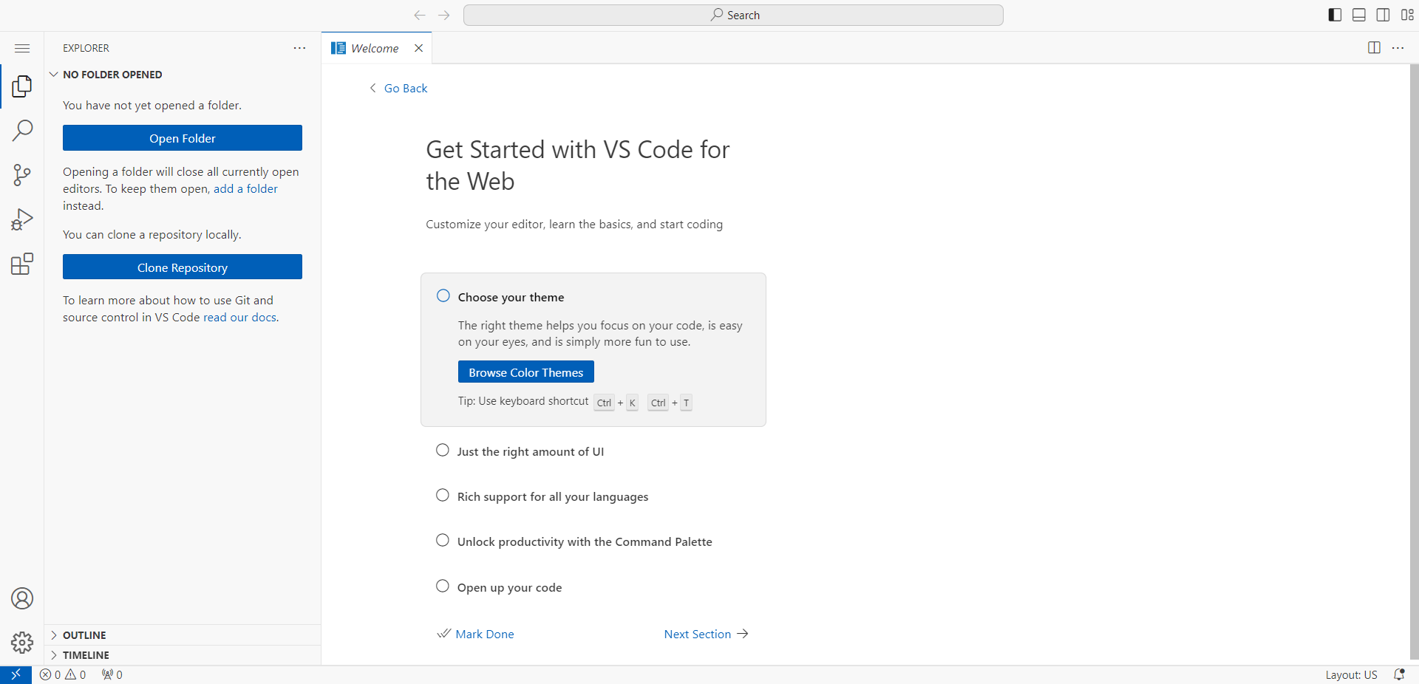
Task: Click the EXPLORER panel title
Action: pos(86,48)
